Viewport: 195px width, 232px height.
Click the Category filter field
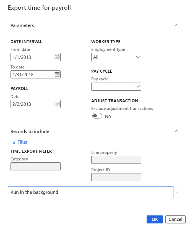pos(35,167)
